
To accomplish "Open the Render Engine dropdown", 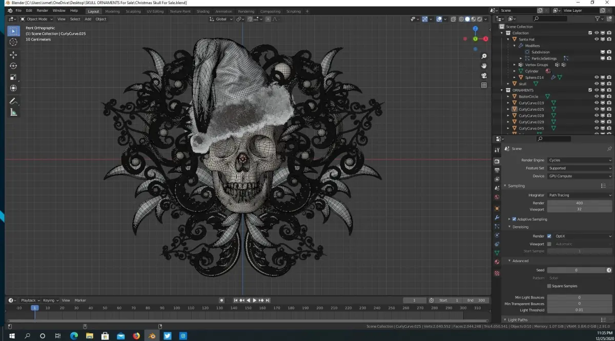I will tap(580, 160).
